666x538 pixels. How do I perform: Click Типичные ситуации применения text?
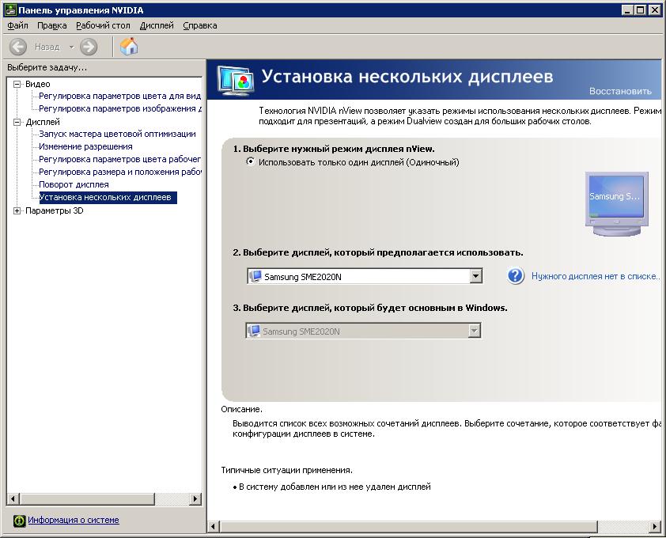pyautogui.click(x=286, y=471)
